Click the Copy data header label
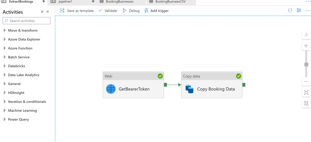Viewport: 311px width, 142px height. click(x=191, y=76)
